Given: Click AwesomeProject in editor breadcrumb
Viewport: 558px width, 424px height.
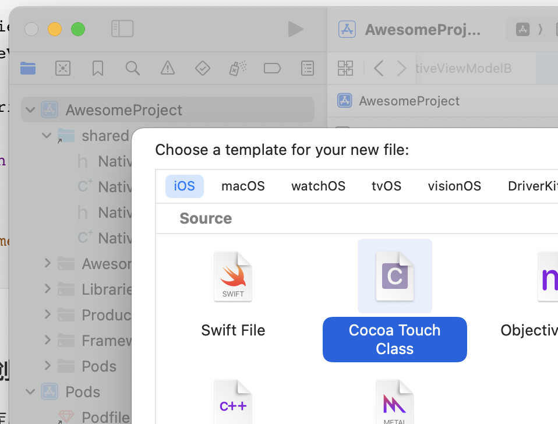Looking at the screenshot, I should tap(409, 101).
